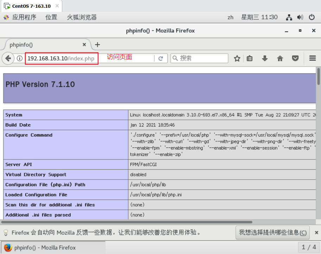Select the CentOS 7-163.10 VM tab
Viewport: 321px width, 254px height.
(x=31, y=6)
